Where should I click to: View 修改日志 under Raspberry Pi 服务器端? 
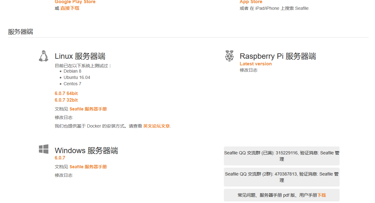249,70
